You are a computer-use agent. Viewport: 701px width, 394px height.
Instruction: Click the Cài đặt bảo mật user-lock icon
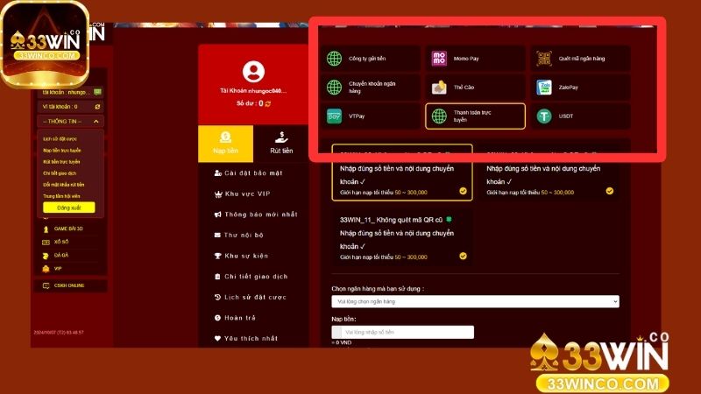tap(218, 172)
